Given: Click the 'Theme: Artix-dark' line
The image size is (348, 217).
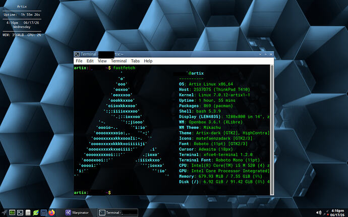Looking at the screenshot, I should coord(224,133).
